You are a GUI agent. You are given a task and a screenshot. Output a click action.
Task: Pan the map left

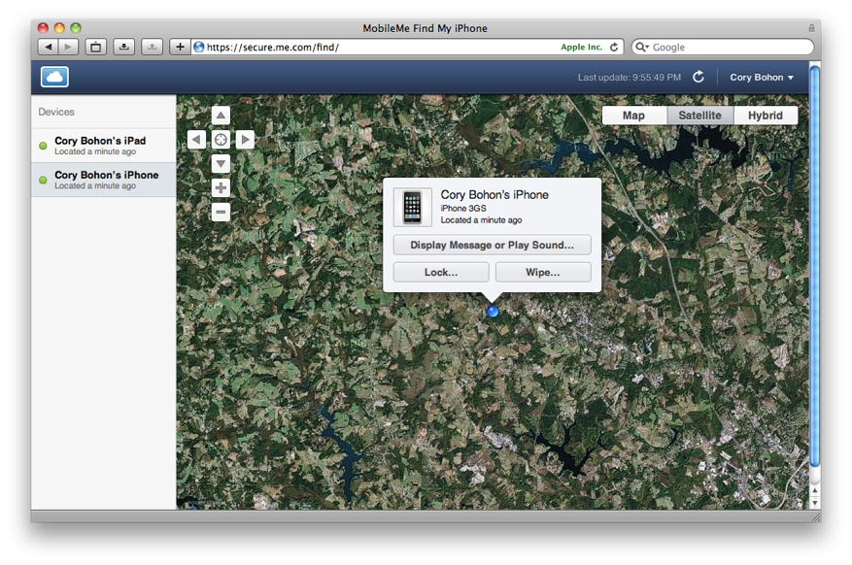[196, 140]
